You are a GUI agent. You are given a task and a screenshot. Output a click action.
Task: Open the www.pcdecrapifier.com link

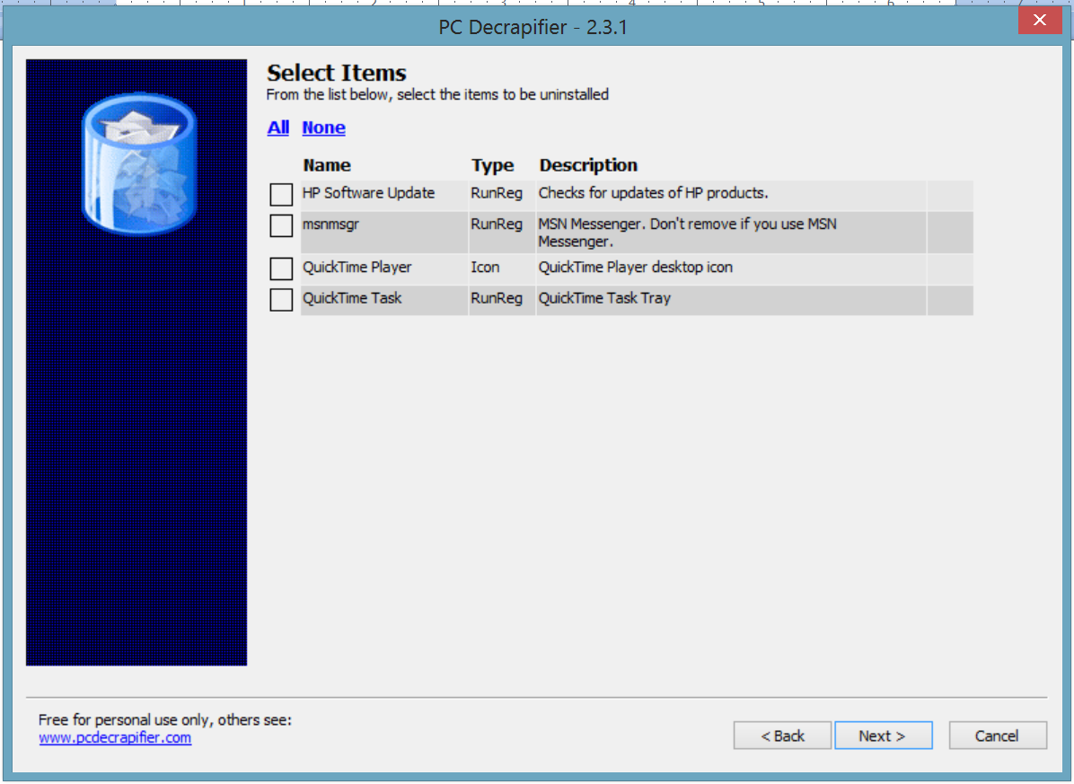pos(115,738)
